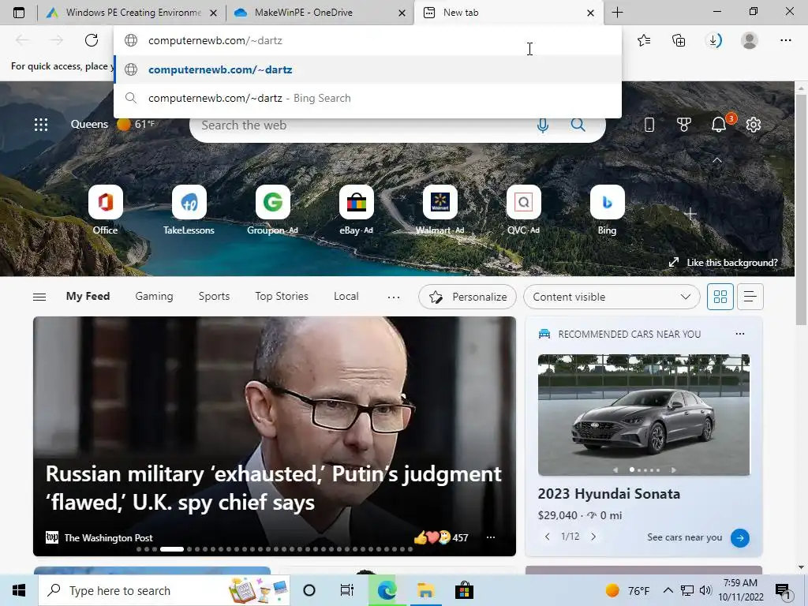
Task: Open a new tab with plus icon
Action: tap(617, 13)
